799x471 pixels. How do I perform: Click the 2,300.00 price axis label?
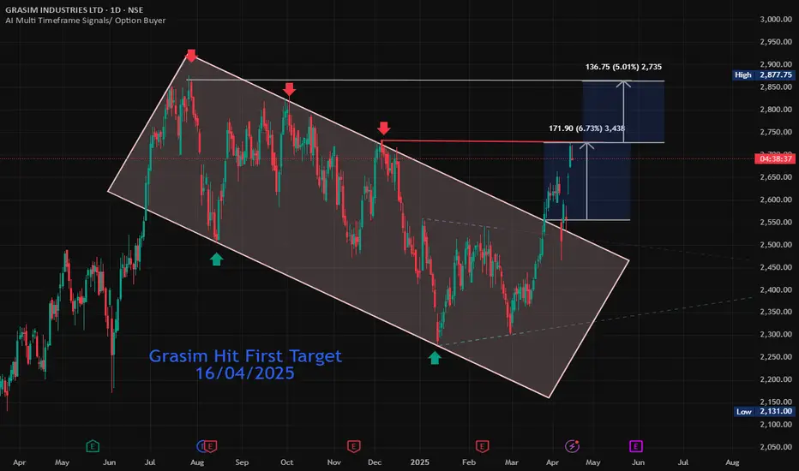coord(776,335)
